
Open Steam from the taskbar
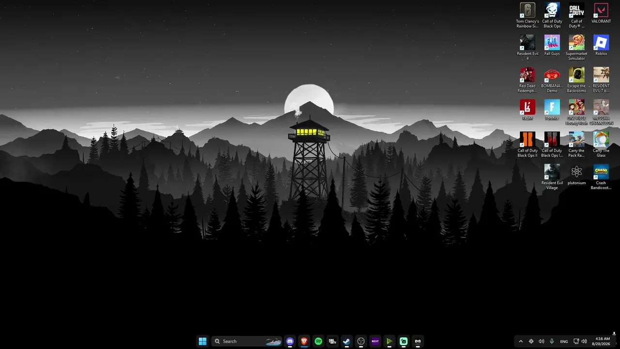click(x=346, y=341)
